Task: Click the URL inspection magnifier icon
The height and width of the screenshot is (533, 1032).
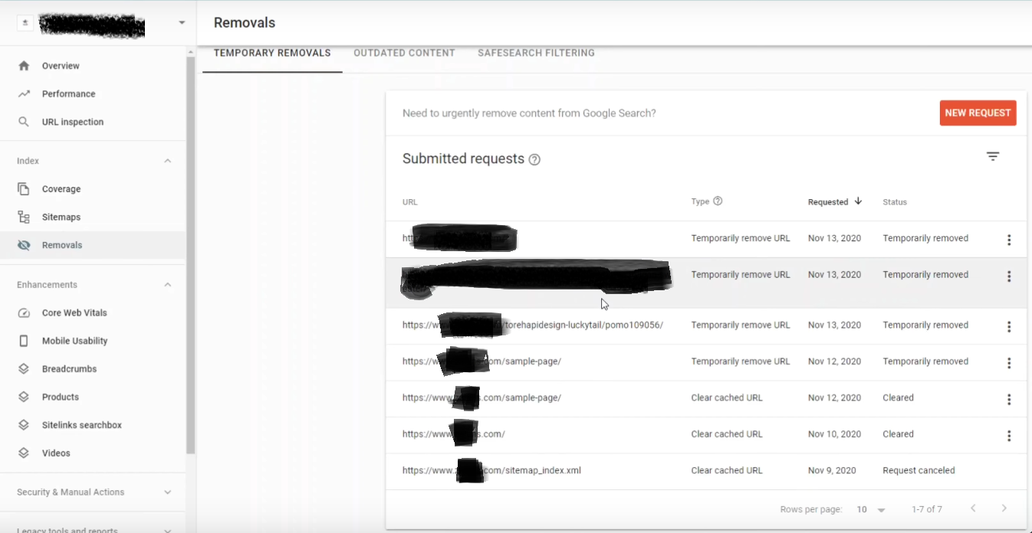Action: tap(25, 121)
